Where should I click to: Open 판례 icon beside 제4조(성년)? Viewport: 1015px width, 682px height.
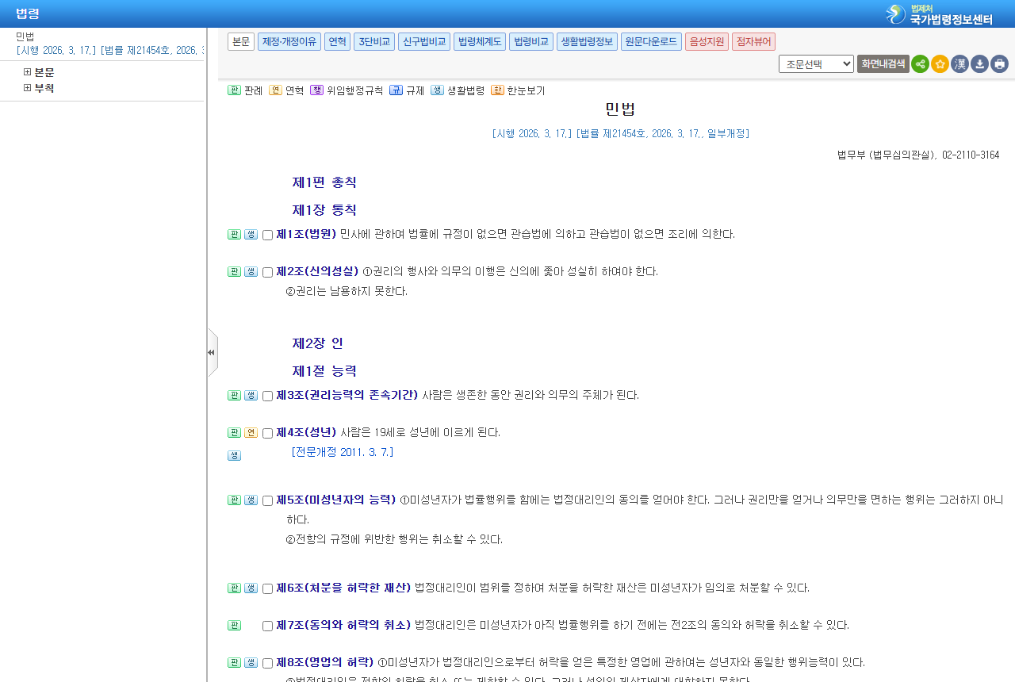click(234, 433)
